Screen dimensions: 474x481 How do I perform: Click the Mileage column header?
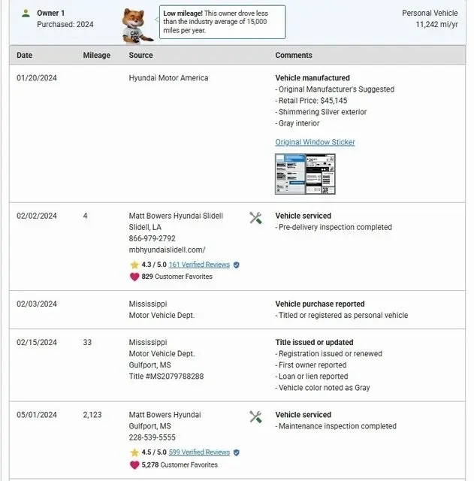(x=96, y=56)
